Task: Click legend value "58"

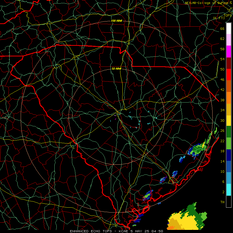Action: (222, 49)
